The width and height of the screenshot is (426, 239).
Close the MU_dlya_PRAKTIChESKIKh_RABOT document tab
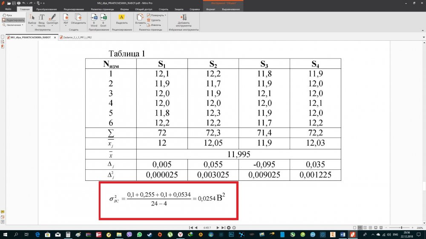[x=55, y=37]
